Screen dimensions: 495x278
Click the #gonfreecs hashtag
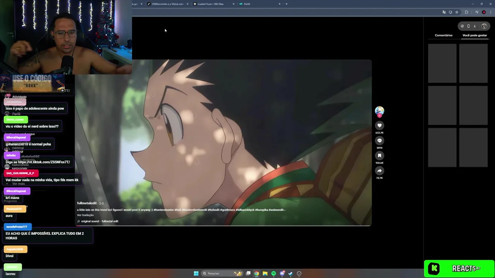pos(228,210)
